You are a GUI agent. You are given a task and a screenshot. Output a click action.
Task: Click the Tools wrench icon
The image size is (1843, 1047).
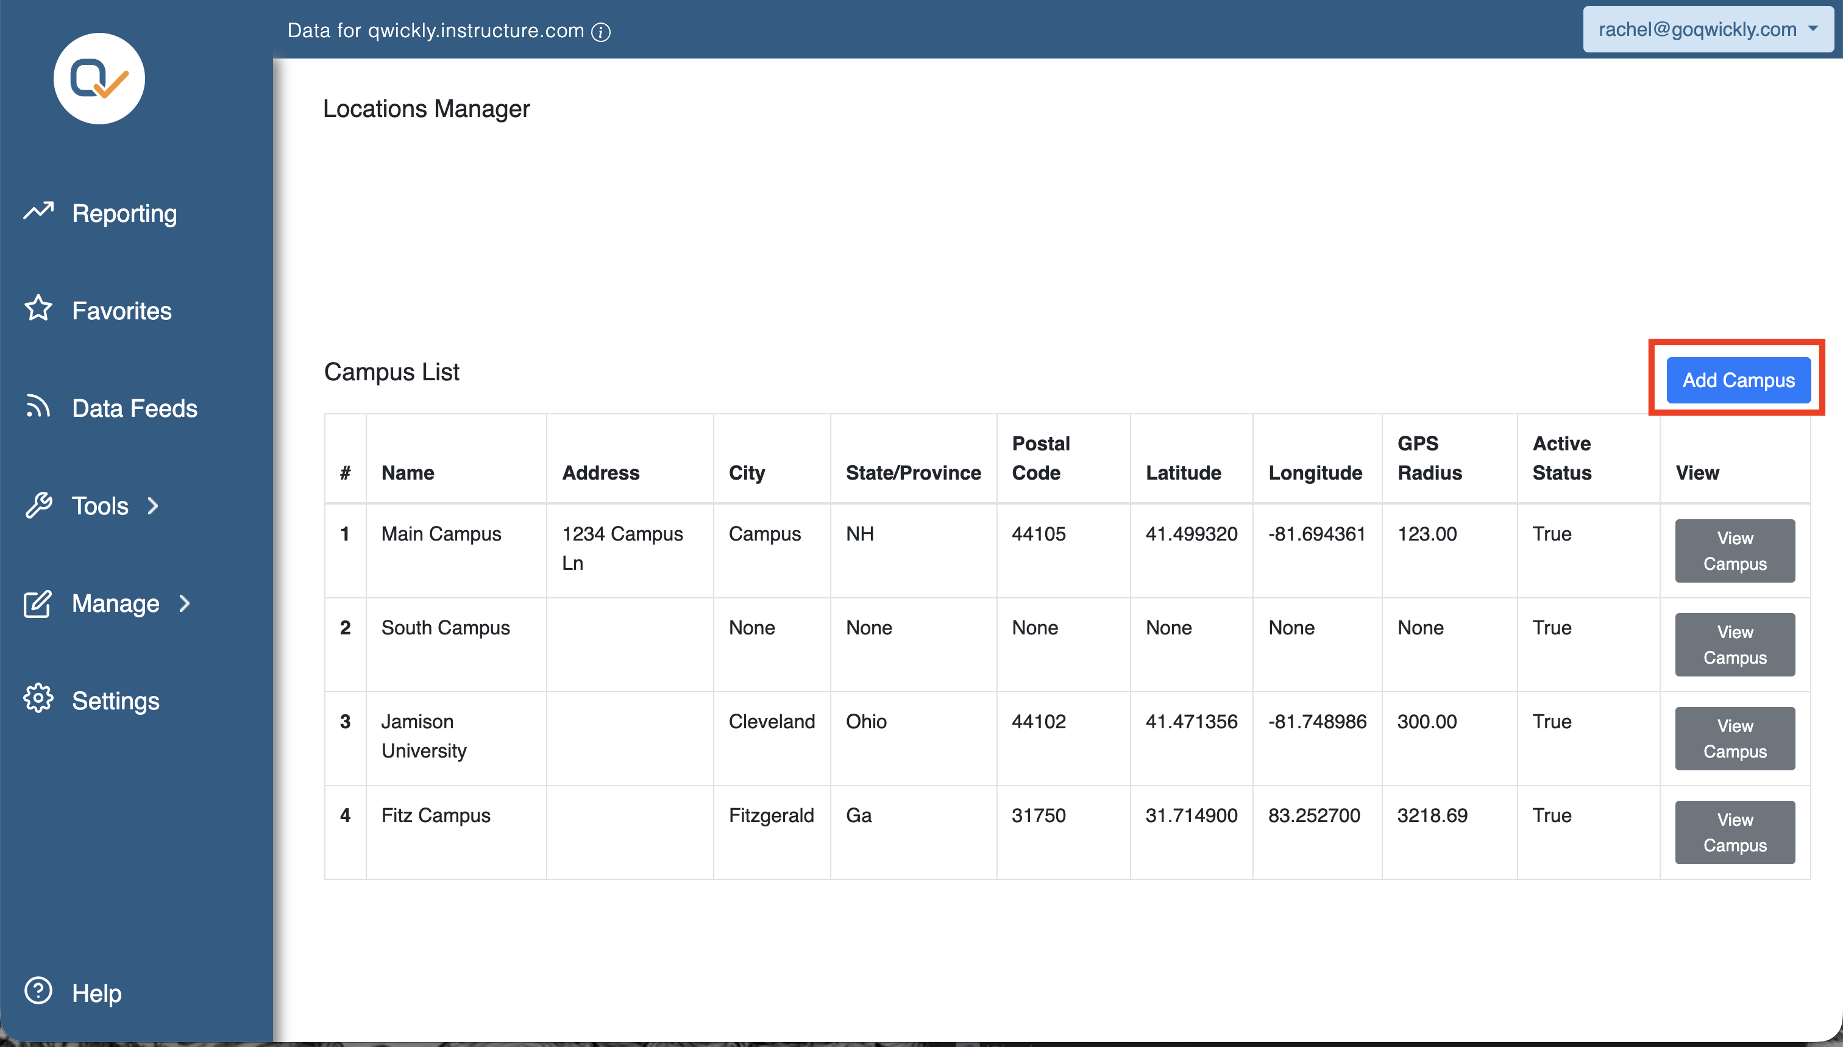coord(39,505)
